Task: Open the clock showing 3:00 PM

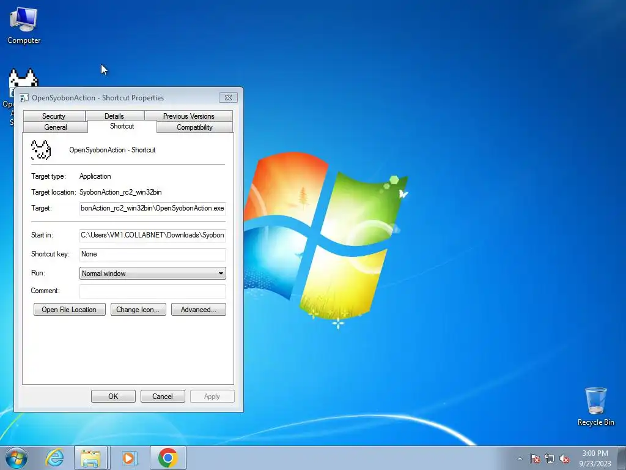Action: pyautogui.click(x=595, y=458)
